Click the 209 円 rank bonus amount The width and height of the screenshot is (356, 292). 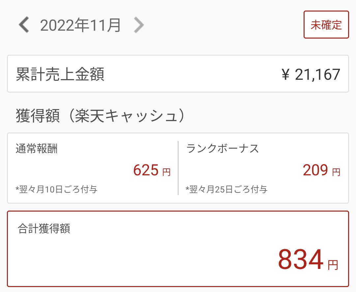tap(322, 170)
